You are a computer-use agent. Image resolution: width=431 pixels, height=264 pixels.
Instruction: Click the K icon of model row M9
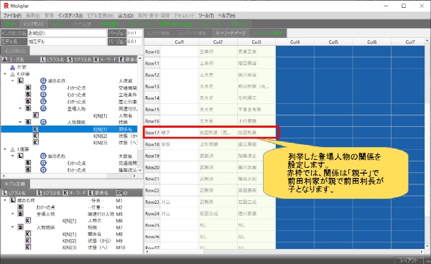tap(28, 240)
